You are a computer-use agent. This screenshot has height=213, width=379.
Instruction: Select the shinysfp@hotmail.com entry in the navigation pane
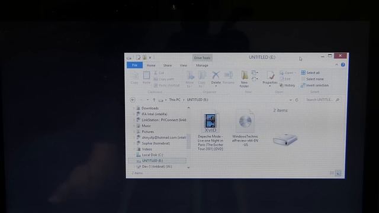pyautogui.click(x=163, y=137)
